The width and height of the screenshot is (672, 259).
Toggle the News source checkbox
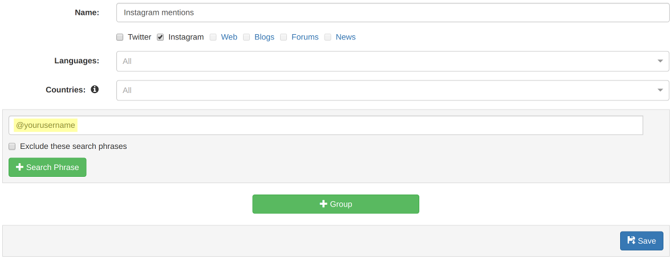pos(328,37)
